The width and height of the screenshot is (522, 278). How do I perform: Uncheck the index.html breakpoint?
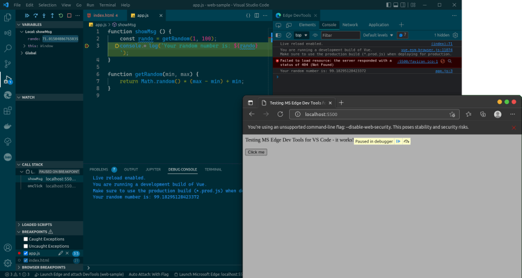[25, 260]
